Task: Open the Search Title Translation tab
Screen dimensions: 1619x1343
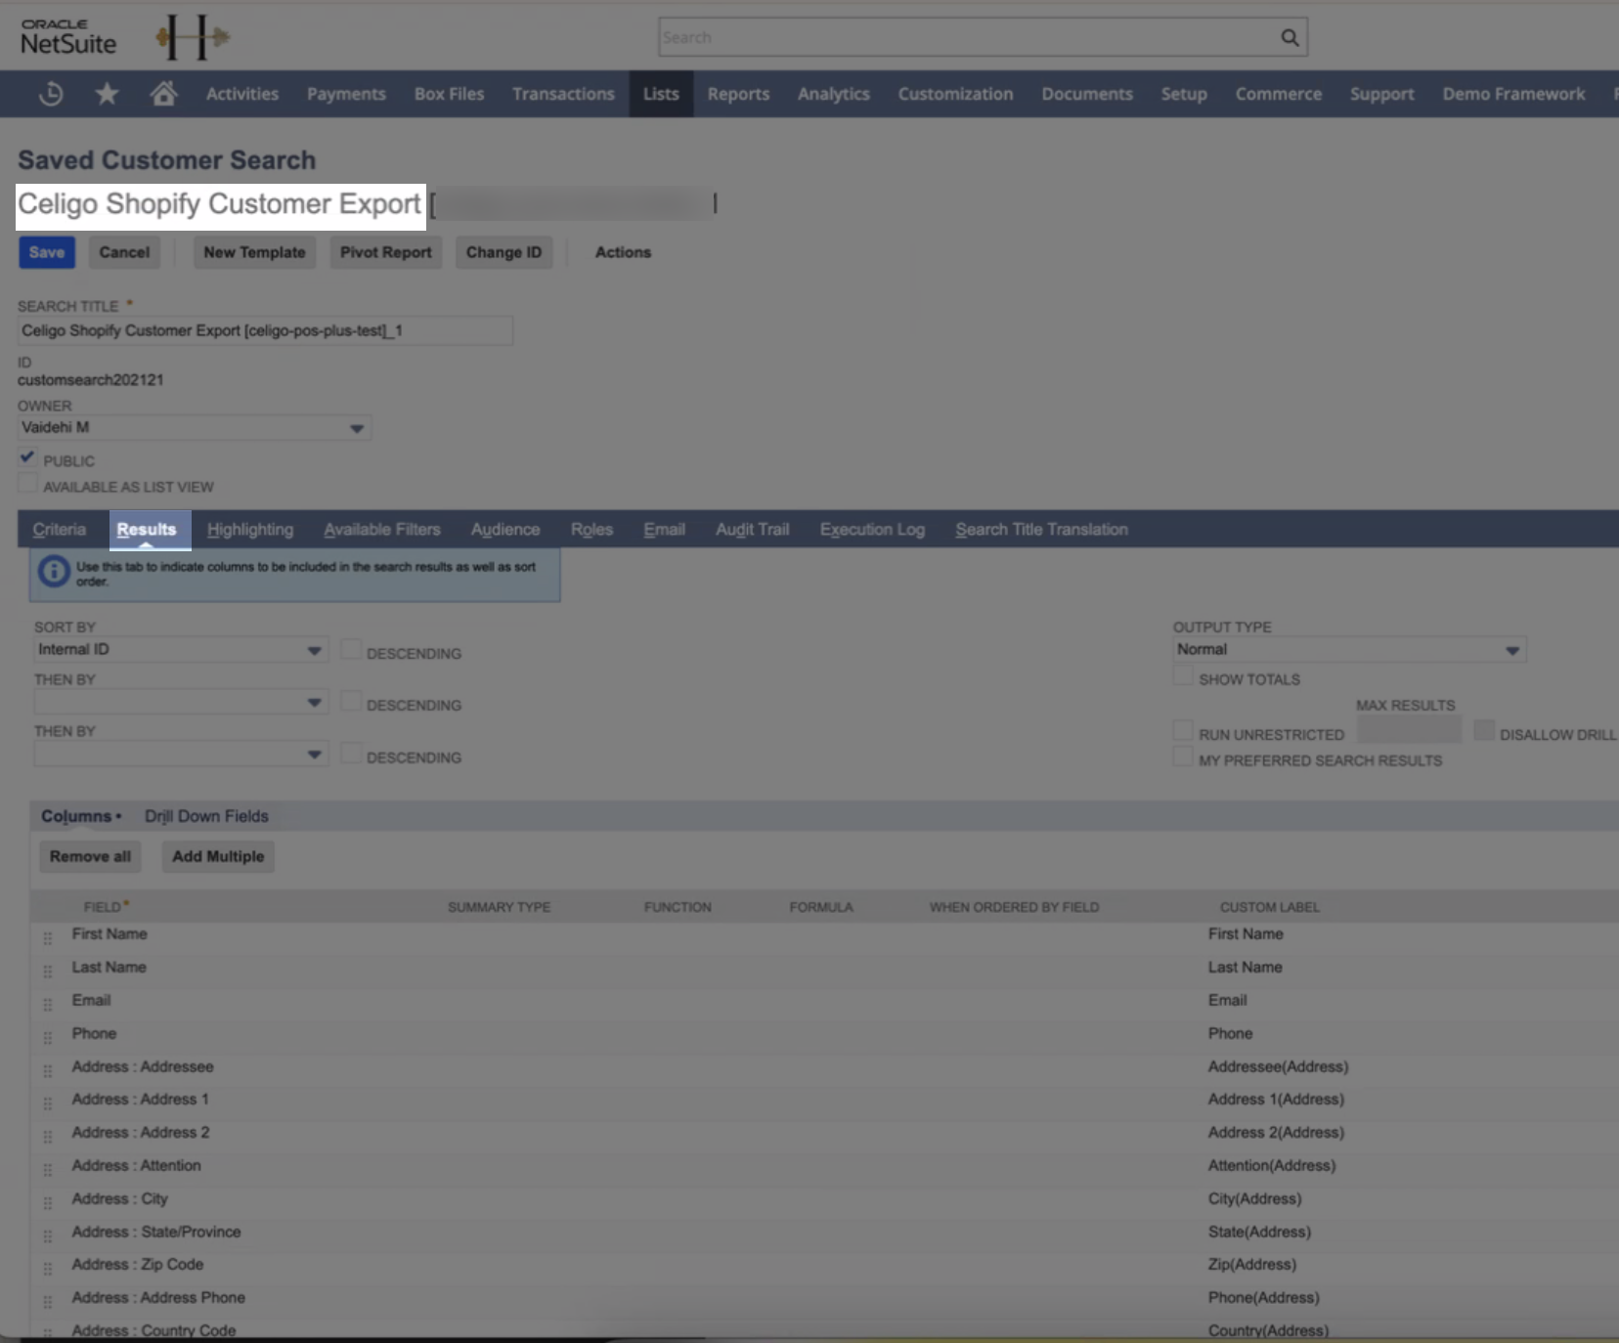Action: click(1041, 529)
